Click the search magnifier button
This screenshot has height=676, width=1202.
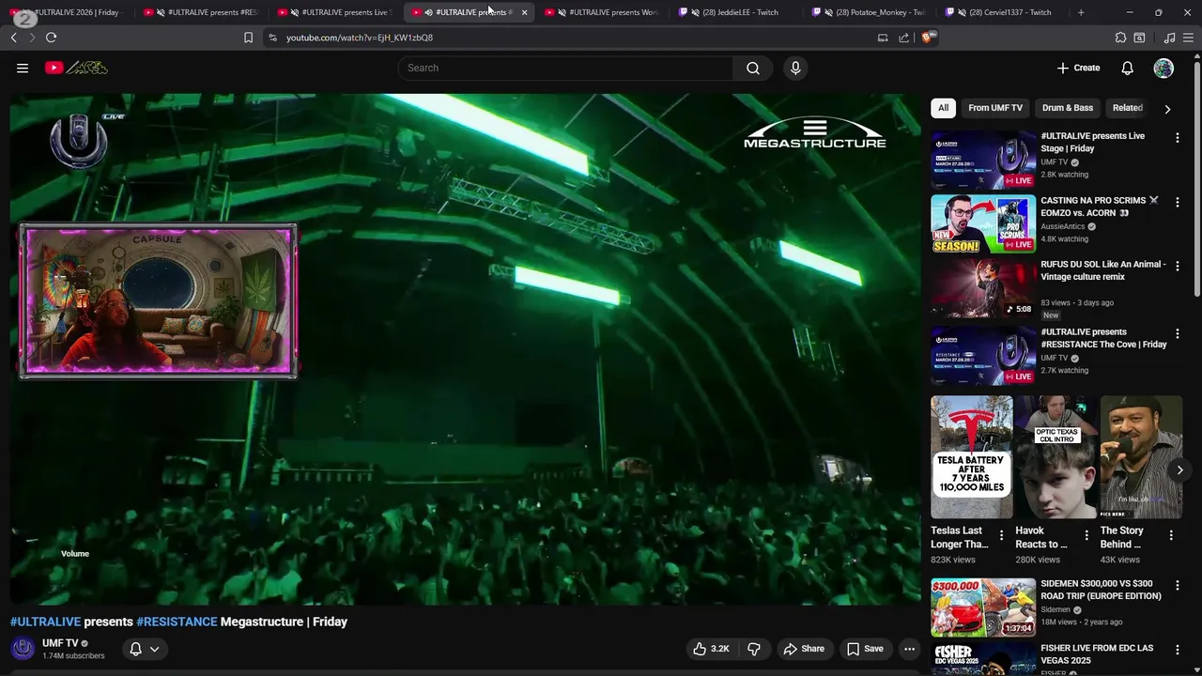[753, 68]
